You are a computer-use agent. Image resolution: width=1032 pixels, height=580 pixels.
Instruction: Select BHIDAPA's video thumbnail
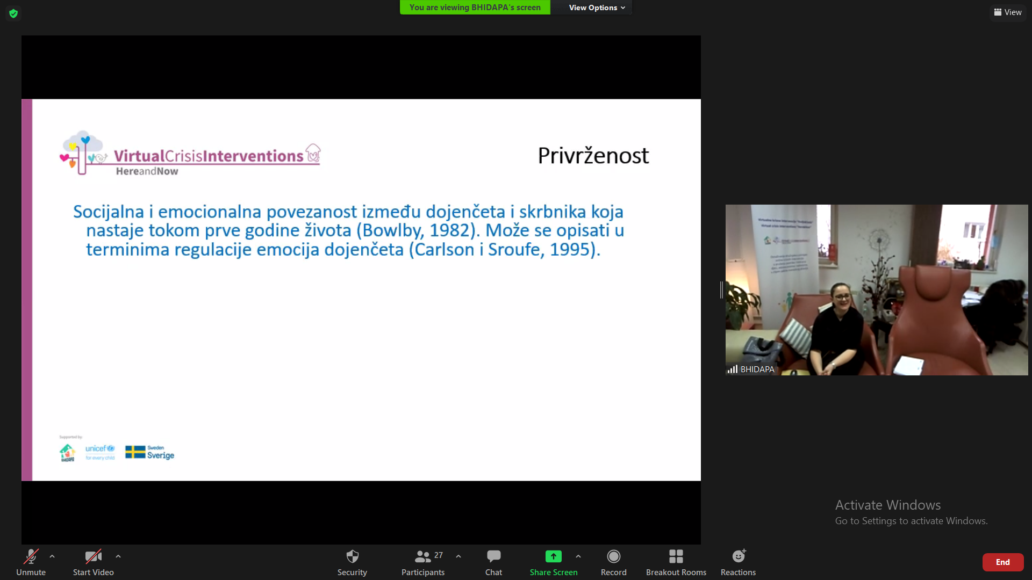click(x=876, y=290)
